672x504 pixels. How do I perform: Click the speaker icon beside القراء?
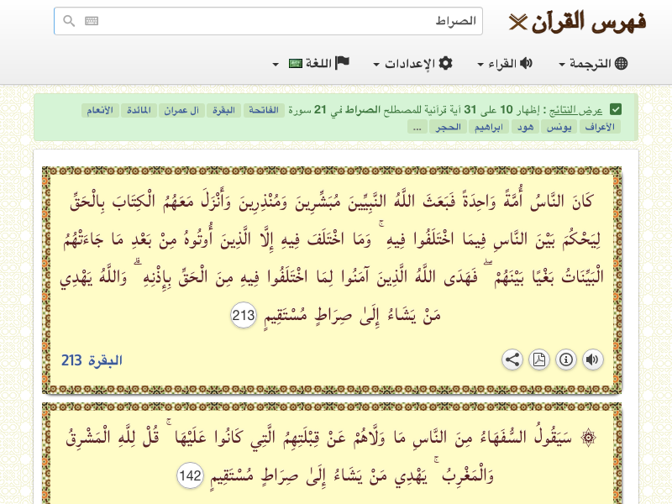click(526, 64)
